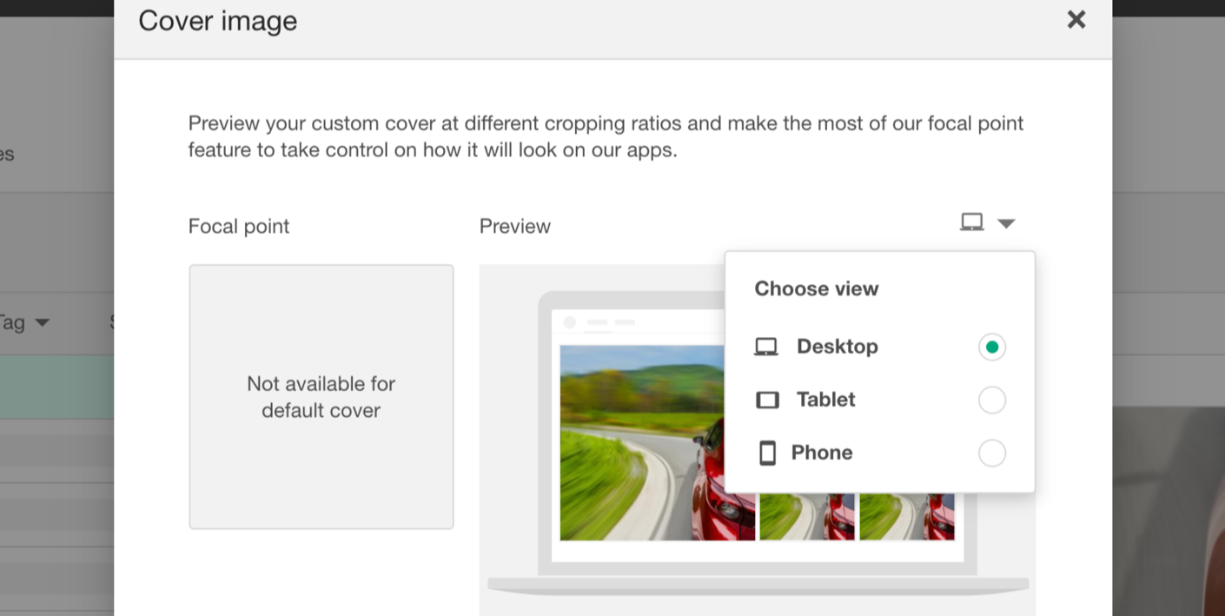The image size is (1225, 616).
Task: Click the laptop view icon beside Preview
Action: (971, 223)
